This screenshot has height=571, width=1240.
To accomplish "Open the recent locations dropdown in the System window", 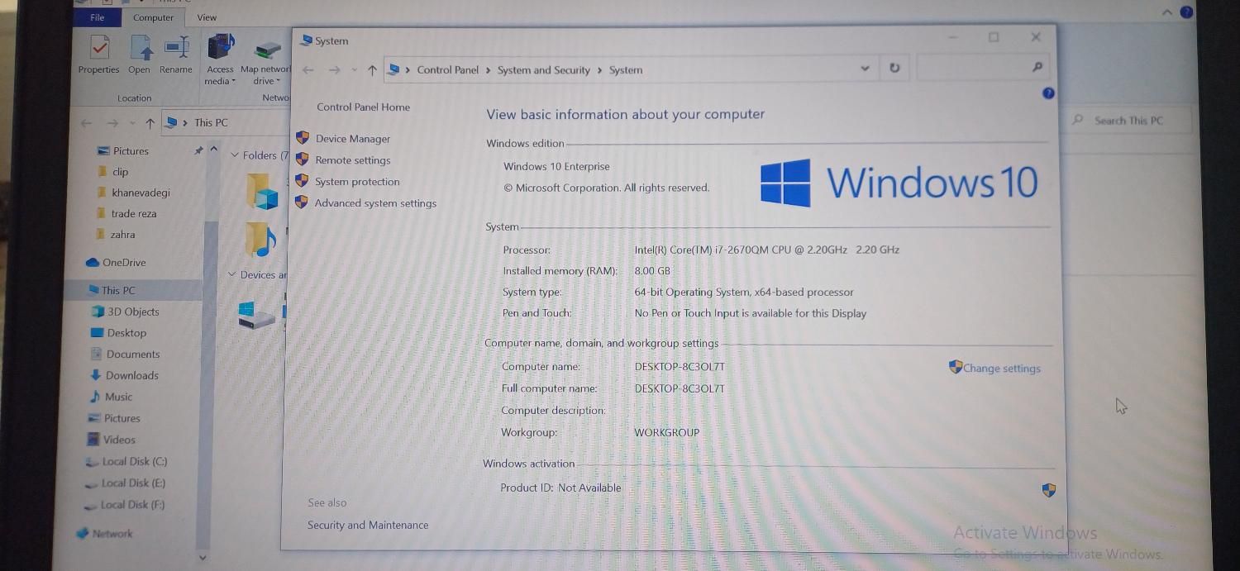I will [355, 70].
